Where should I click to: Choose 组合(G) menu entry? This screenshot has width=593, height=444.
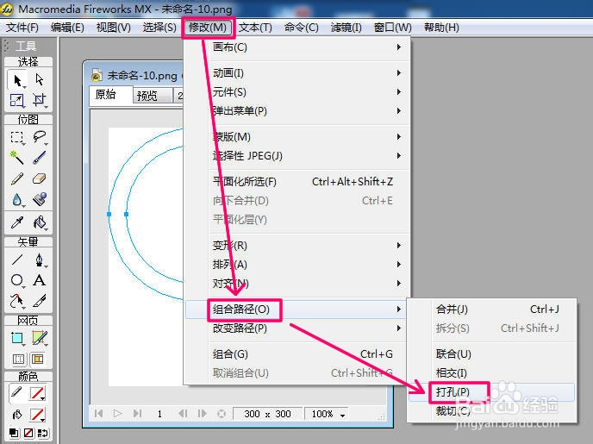[297, 354]
